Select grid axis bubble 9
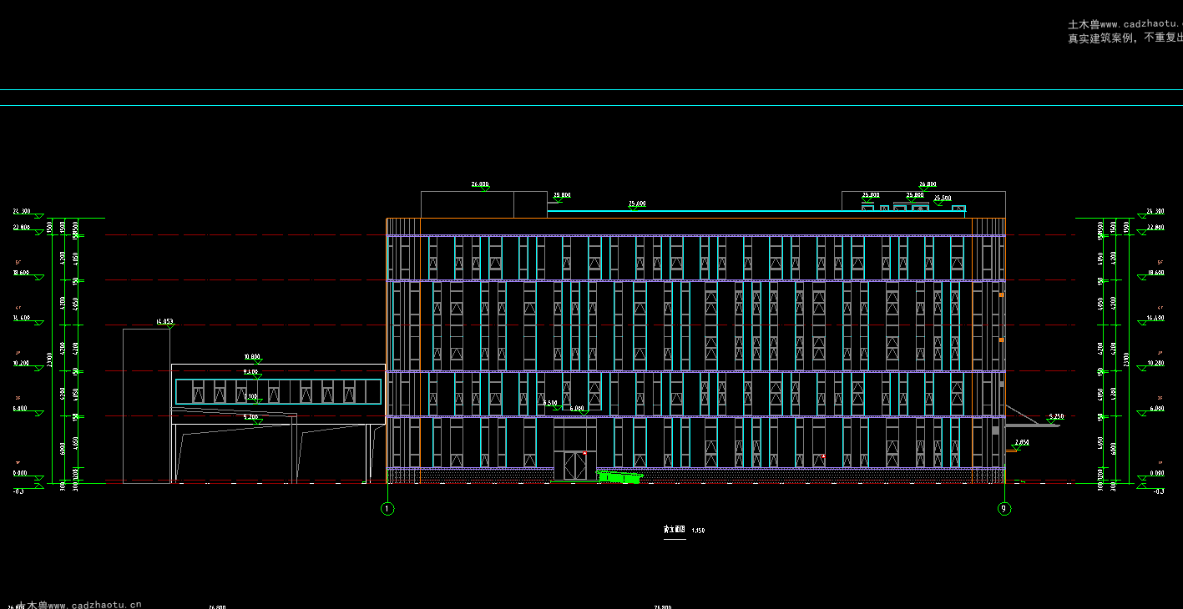 pyautogui.click(x=1004, y=509)
